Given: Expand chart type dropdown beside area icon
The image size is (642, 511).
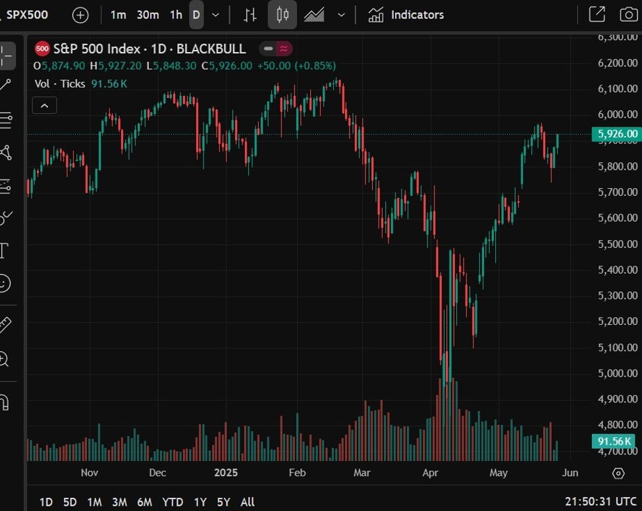Looking at the screenshot, I should [x=341, y=15].
